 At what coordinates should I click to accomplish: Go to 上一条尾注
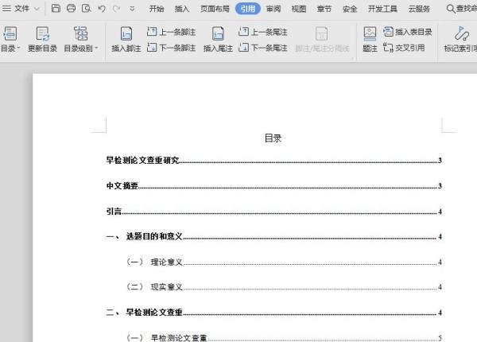pos(263,32)
